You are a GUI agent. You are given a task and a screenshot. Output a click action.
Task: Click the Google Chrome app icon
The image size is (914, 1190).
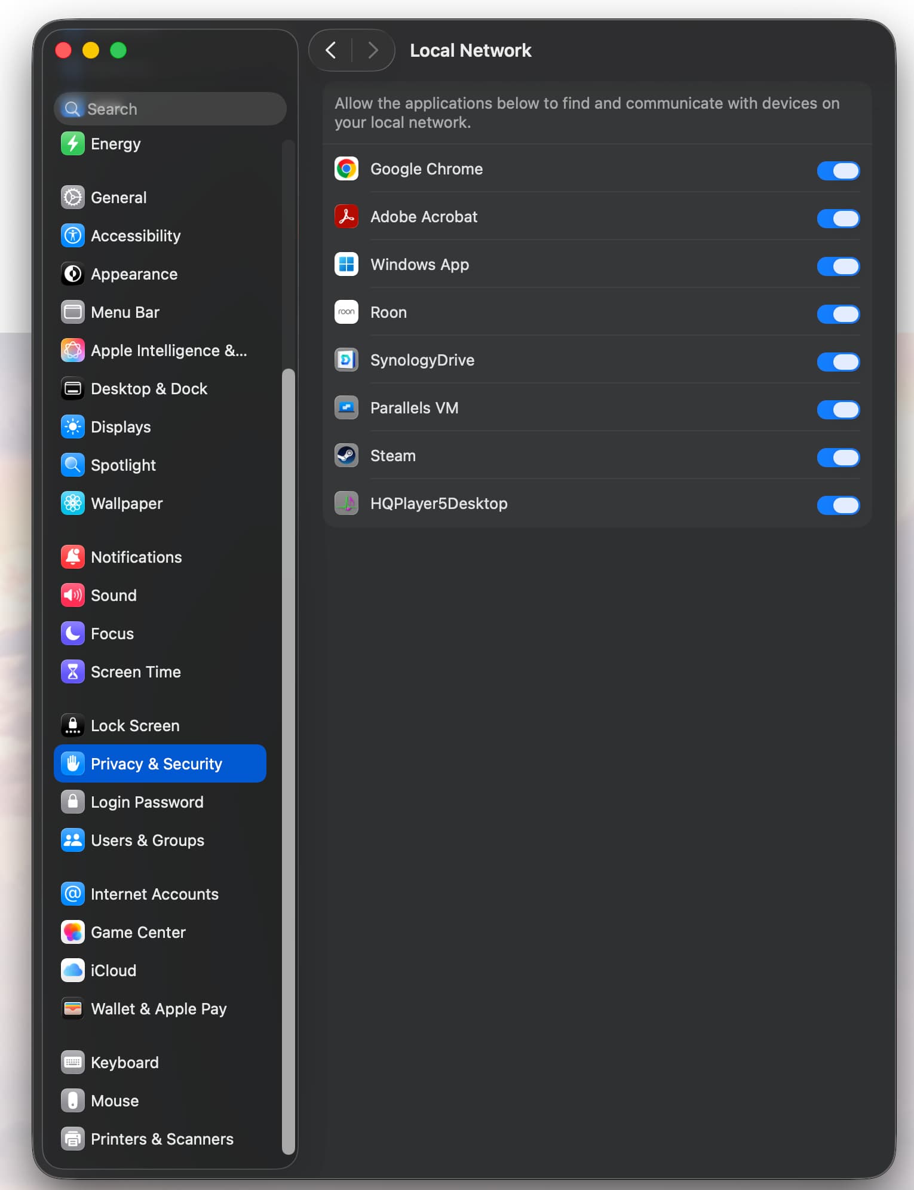tap(346, 169)
